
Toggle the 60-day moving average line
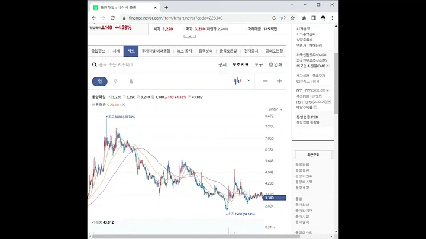(117, 105)
